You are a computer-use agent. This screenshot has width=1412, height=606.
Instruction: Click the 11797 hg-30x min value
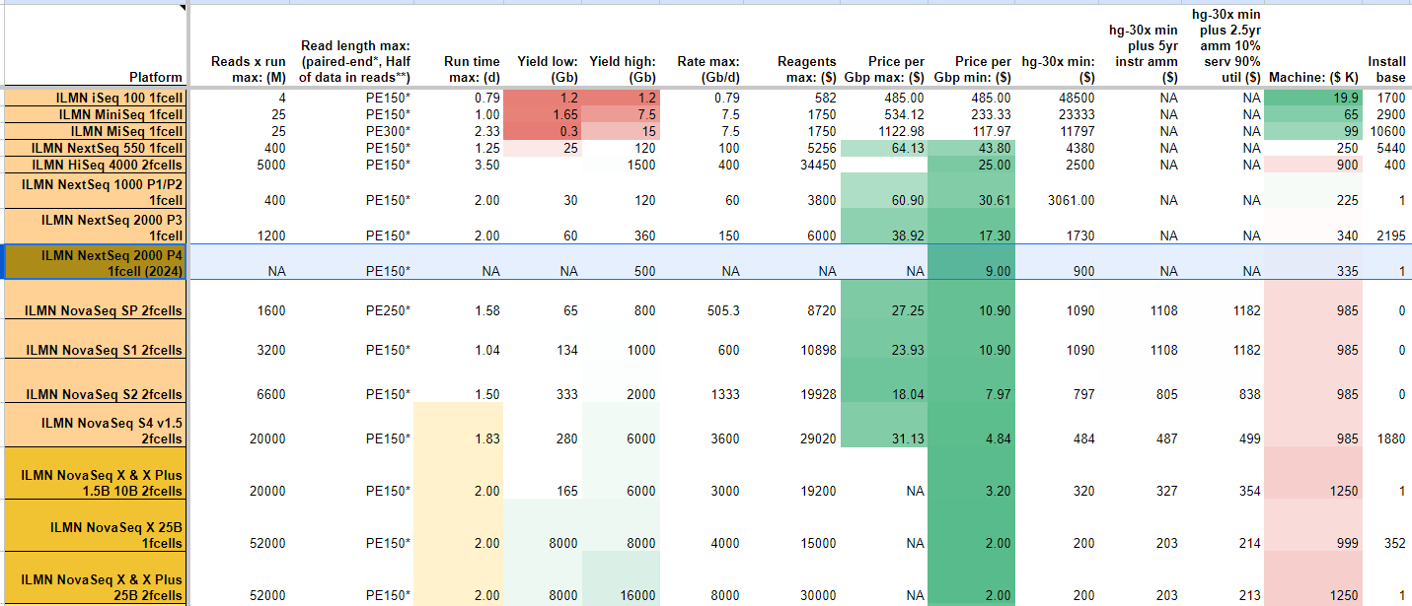pos(1058,131)
